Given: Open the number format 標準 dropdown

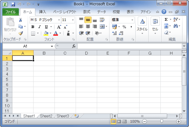Looking at the screenshot, I should point(132,20).
